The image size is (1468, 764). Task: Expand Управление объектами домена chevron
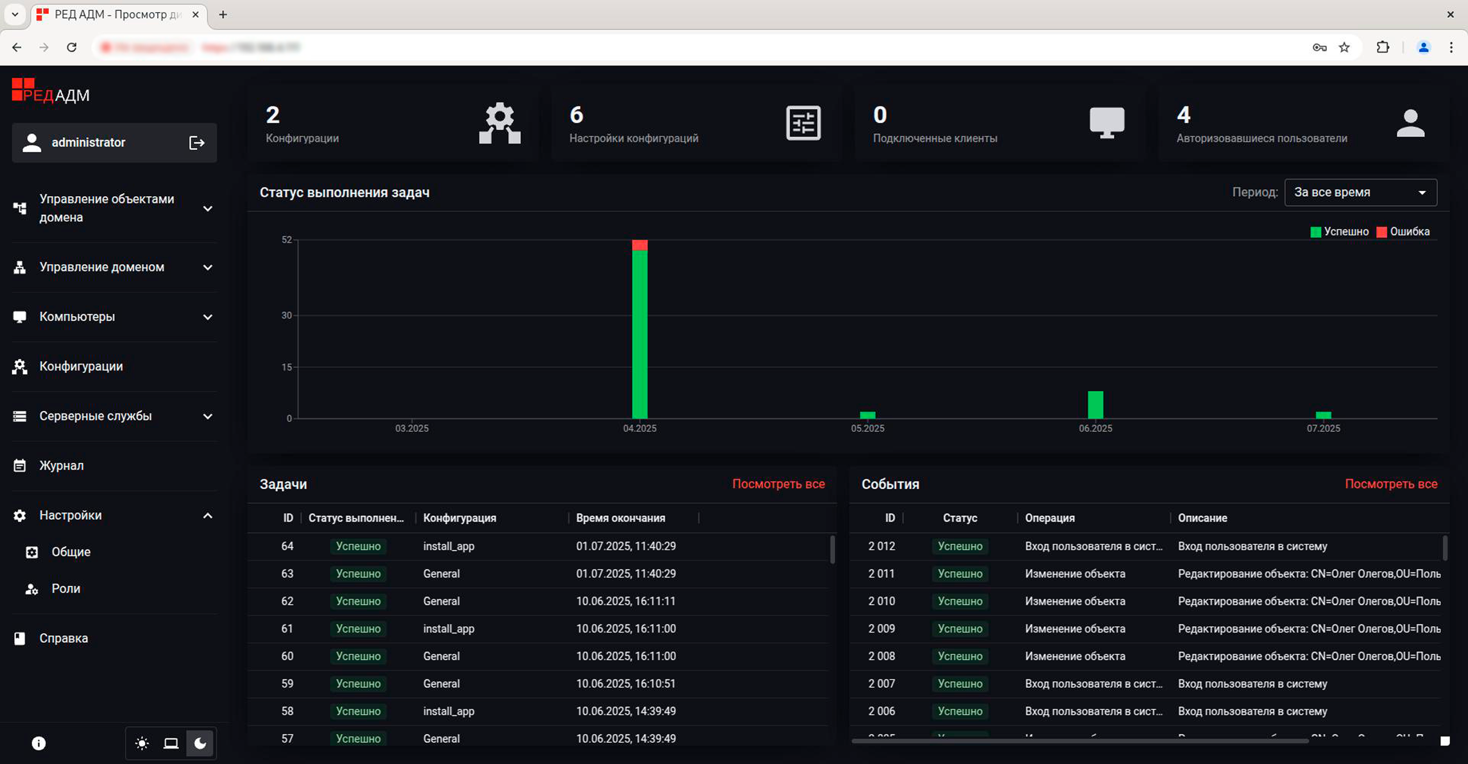pos(208,208)
